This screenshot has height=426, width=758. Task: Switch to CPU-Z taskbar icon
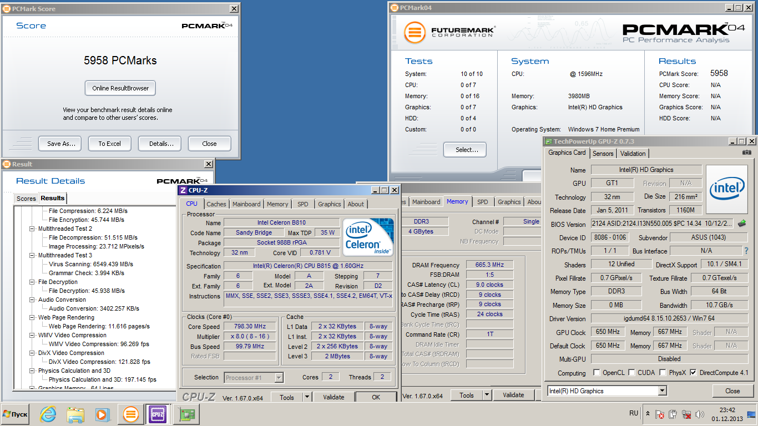click(x=158, y=414)
